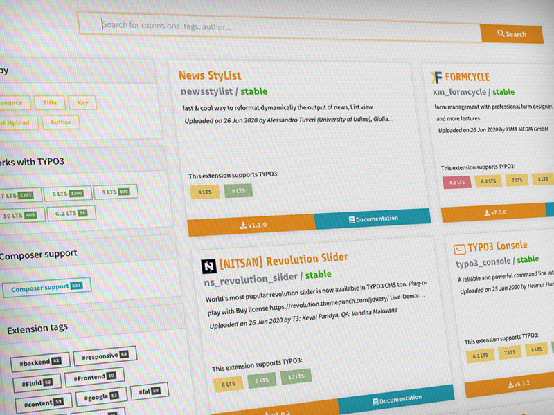This screenshot has width=554, height=415.
Task: Click the 8 LTS badge on Revolution Slider
Action: point(229,384)
